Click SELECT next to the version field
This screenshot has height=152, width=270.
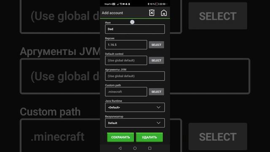coord(157,45)
